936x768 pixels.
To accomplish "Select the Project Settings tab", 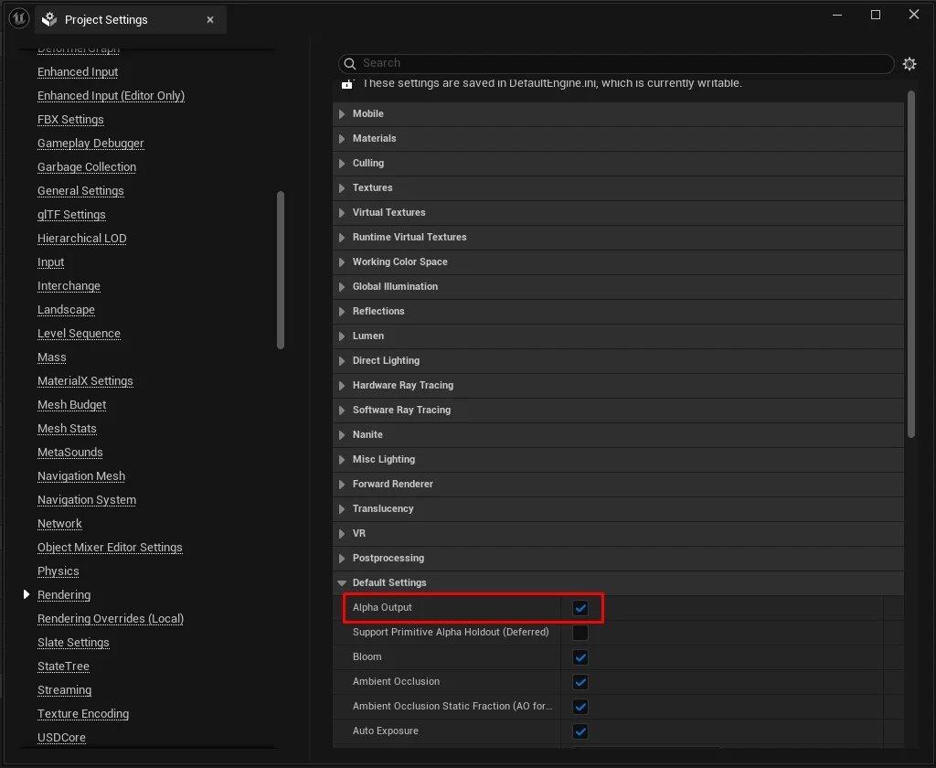I will [x=132, y=20].
